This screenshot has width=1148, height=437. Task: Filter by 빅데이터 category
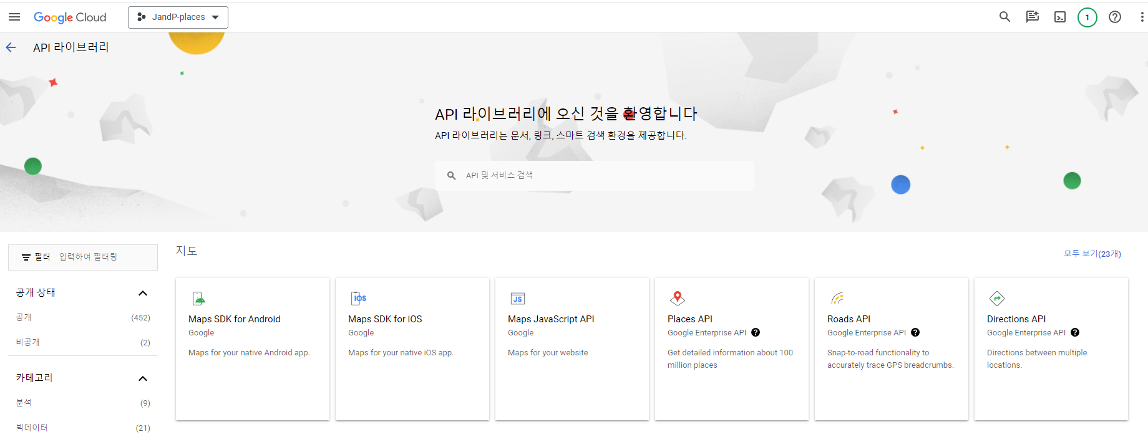tap(83, 428)
